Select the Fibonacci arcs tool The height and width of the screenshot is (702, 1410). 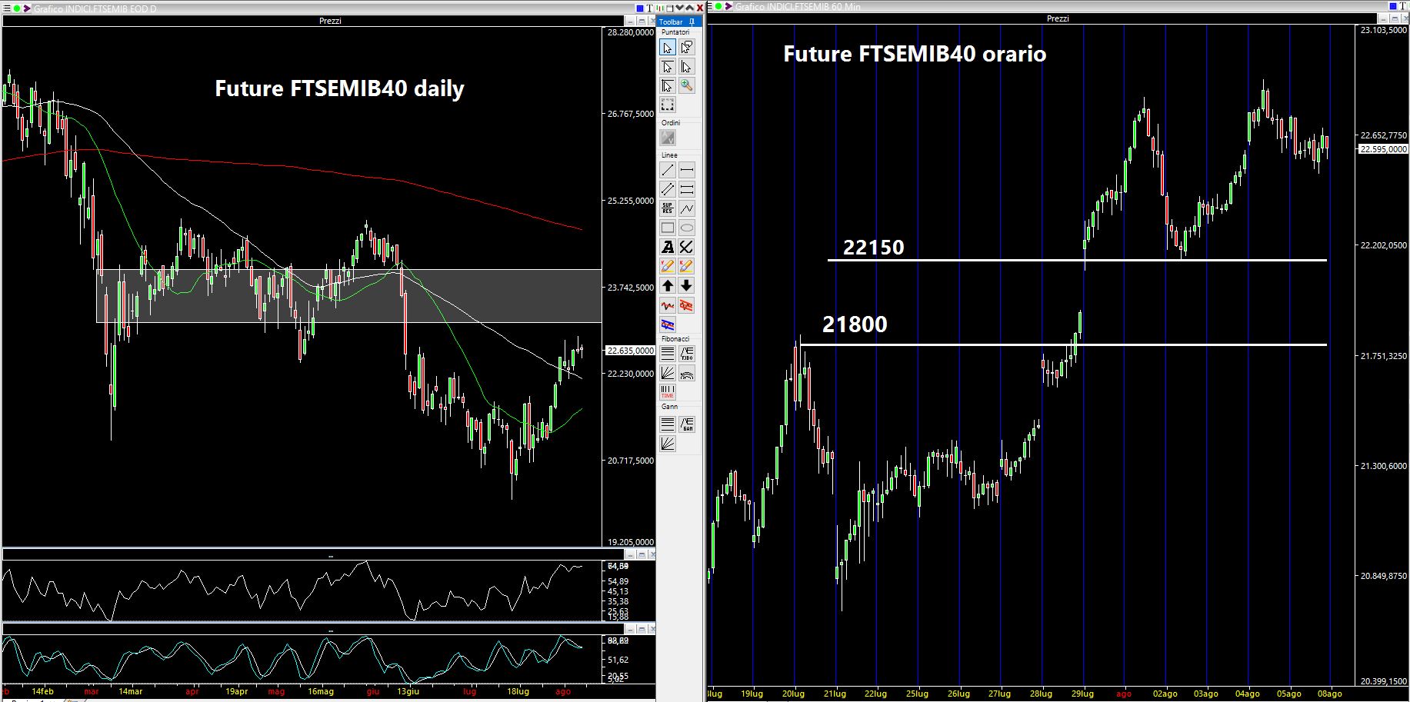(x=687, y=373)
